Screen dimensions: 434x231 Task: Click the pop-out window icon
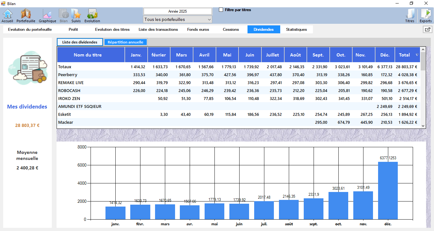point(427,30)
